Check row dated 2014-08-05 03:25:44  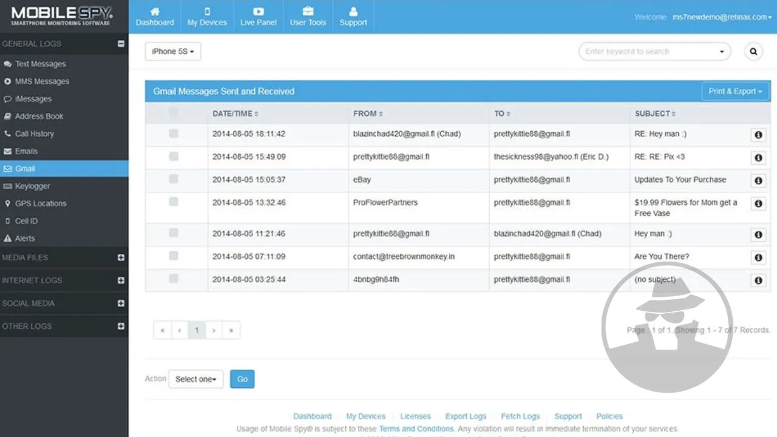174,279
